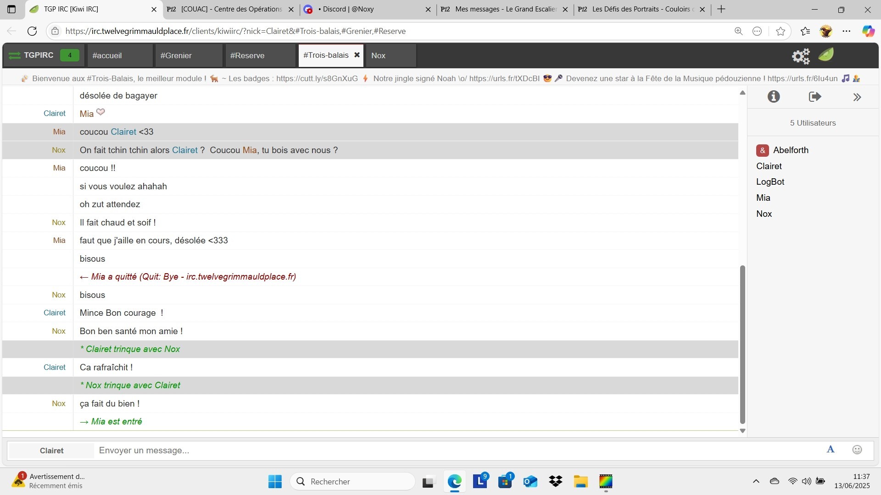Image resolution: width=881 pixels, height=495 pixels.
Task: Select Abelforth in user list
Action: pyautogui.click(x=790, y=150)
